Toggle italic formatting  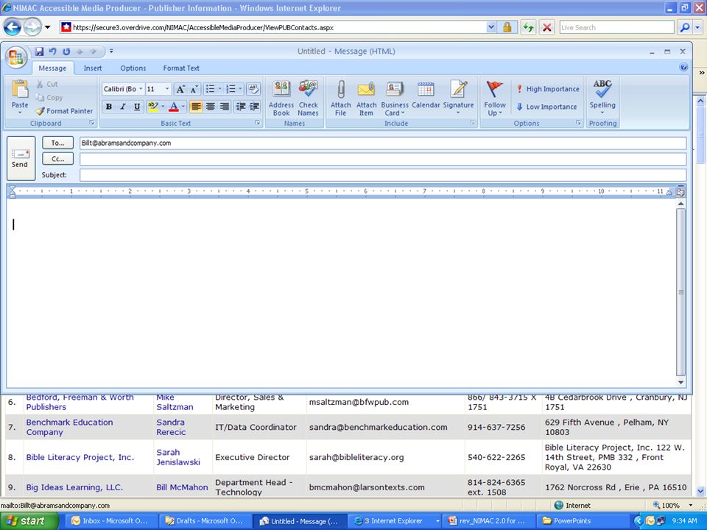[x=123, y=106]
